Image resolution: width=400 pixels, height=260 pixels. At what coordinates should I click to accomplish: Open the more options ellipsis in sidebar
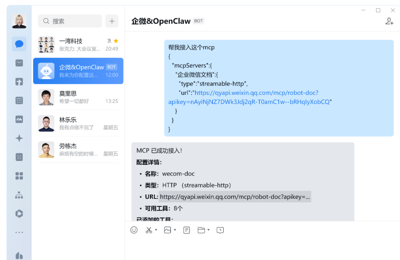click(x=19, y=232)
